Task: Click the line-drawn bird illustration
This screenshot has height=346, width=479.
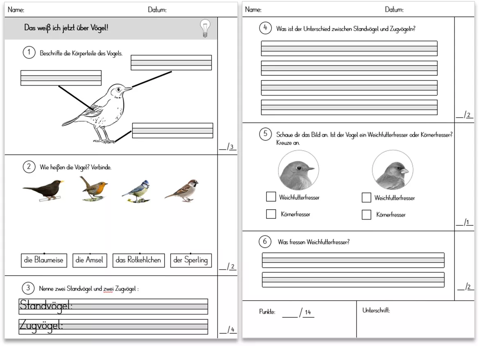Action: [x=97, y=113]
